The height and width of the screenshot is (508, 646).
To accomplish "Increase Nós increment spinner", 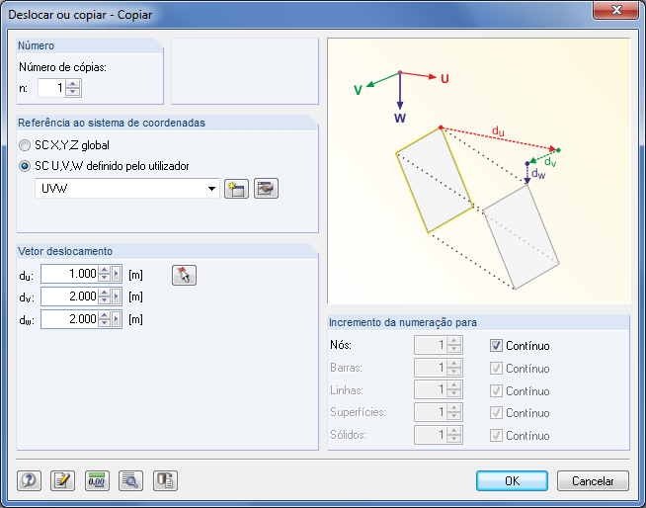I will pos(454,341).
